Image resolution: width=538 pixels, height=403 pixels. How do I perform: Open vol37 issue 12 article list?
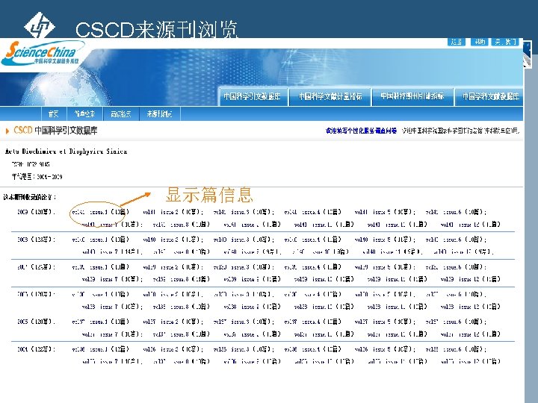coord(471,334)
